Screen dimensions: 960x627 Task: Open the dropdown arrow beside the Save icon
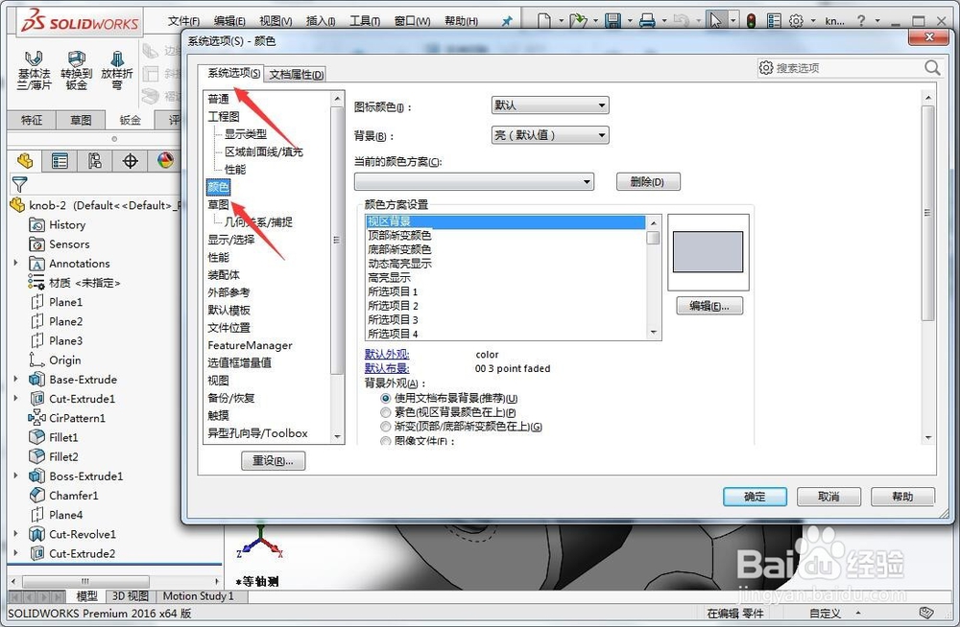(x=629, y=21)
